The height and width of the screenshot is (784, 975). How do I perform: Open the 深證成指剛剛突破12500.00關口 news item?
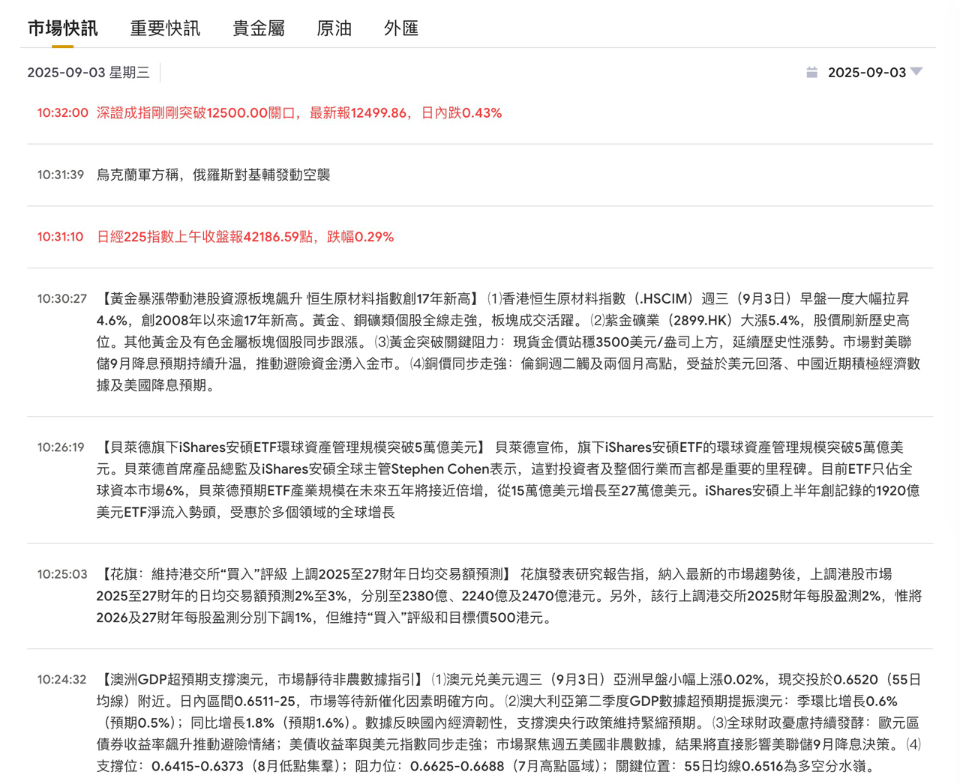click(299, 113)
